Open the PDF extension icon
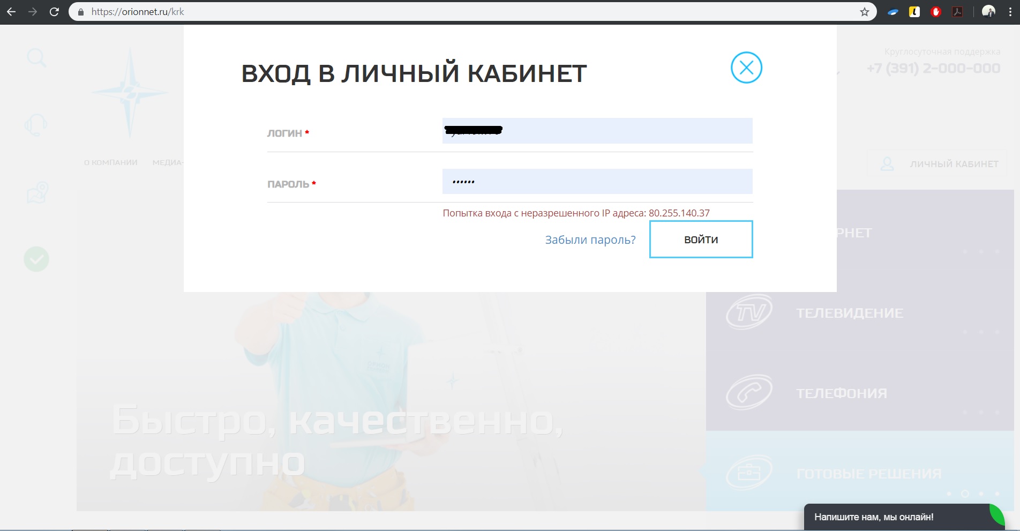 pos(957,12)
